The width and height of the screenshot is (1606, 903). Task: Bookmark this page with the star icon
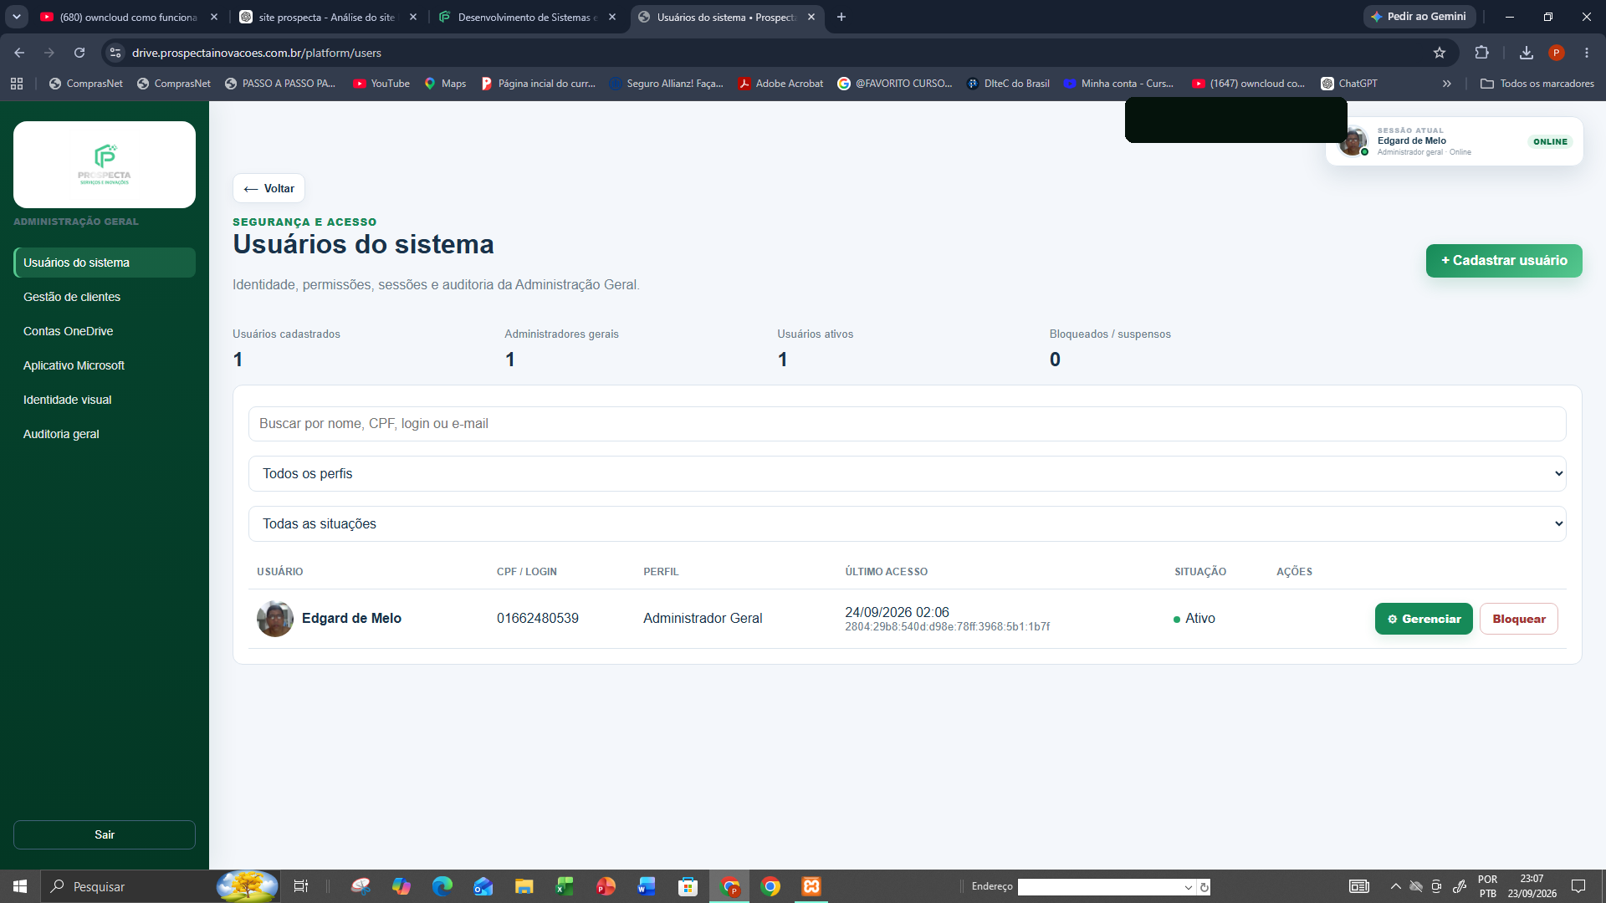(1440, 53)
